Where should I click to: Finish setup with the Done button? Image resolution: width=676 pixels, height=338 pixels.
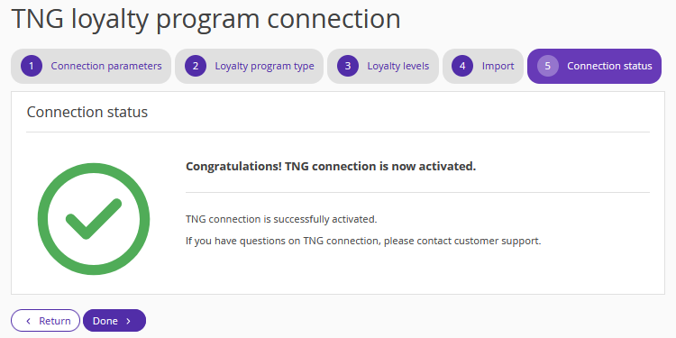tap(114, 321)
